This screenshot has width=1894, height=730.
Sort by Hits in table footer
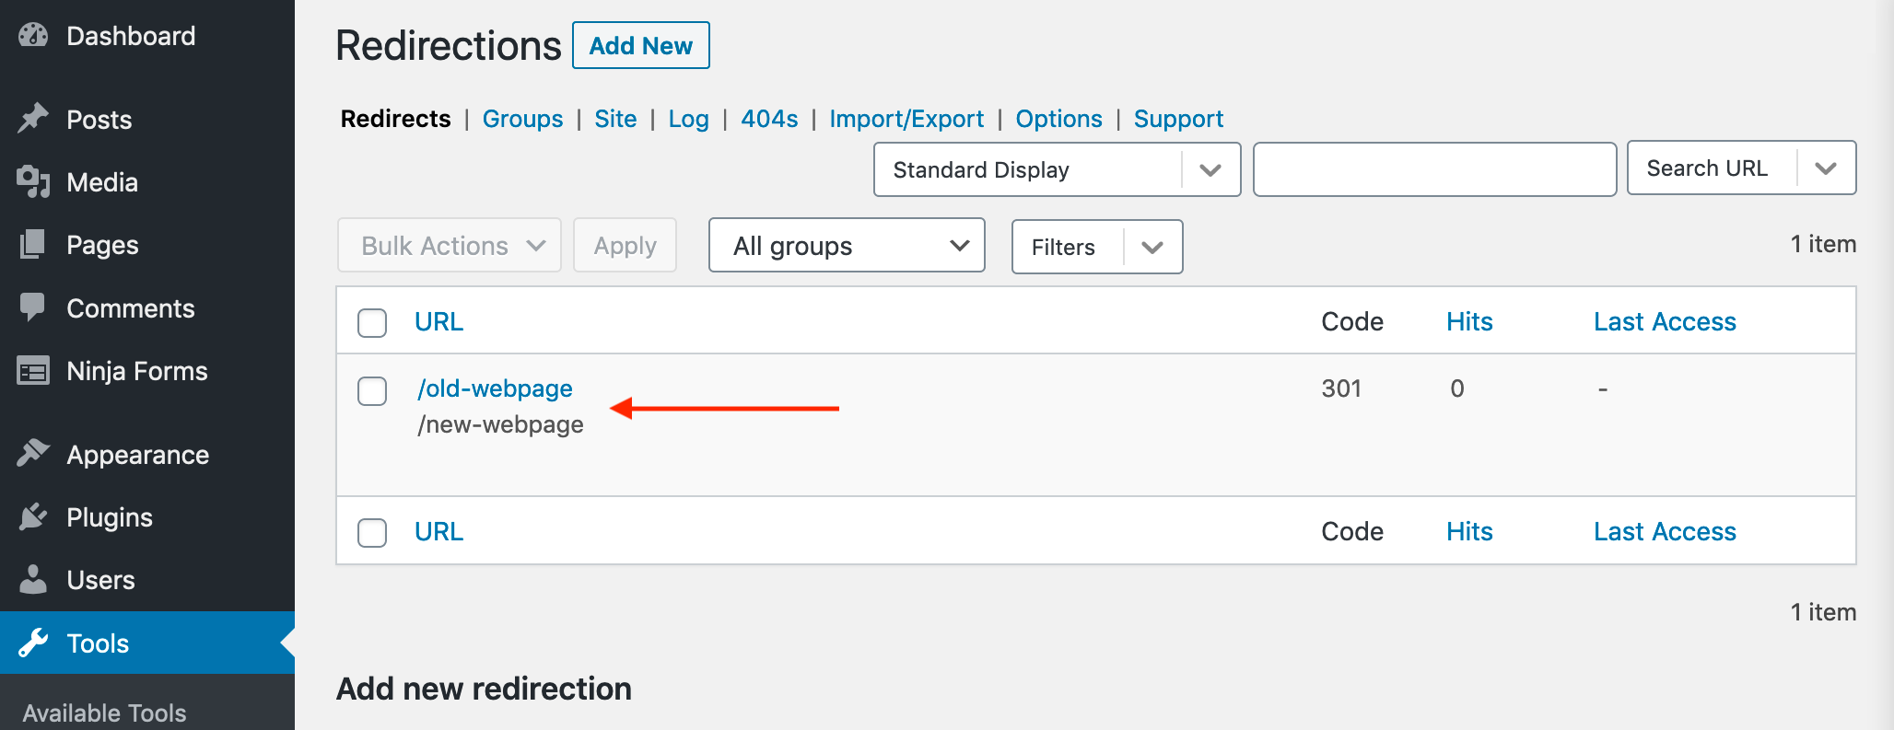tap(1469, 531)
